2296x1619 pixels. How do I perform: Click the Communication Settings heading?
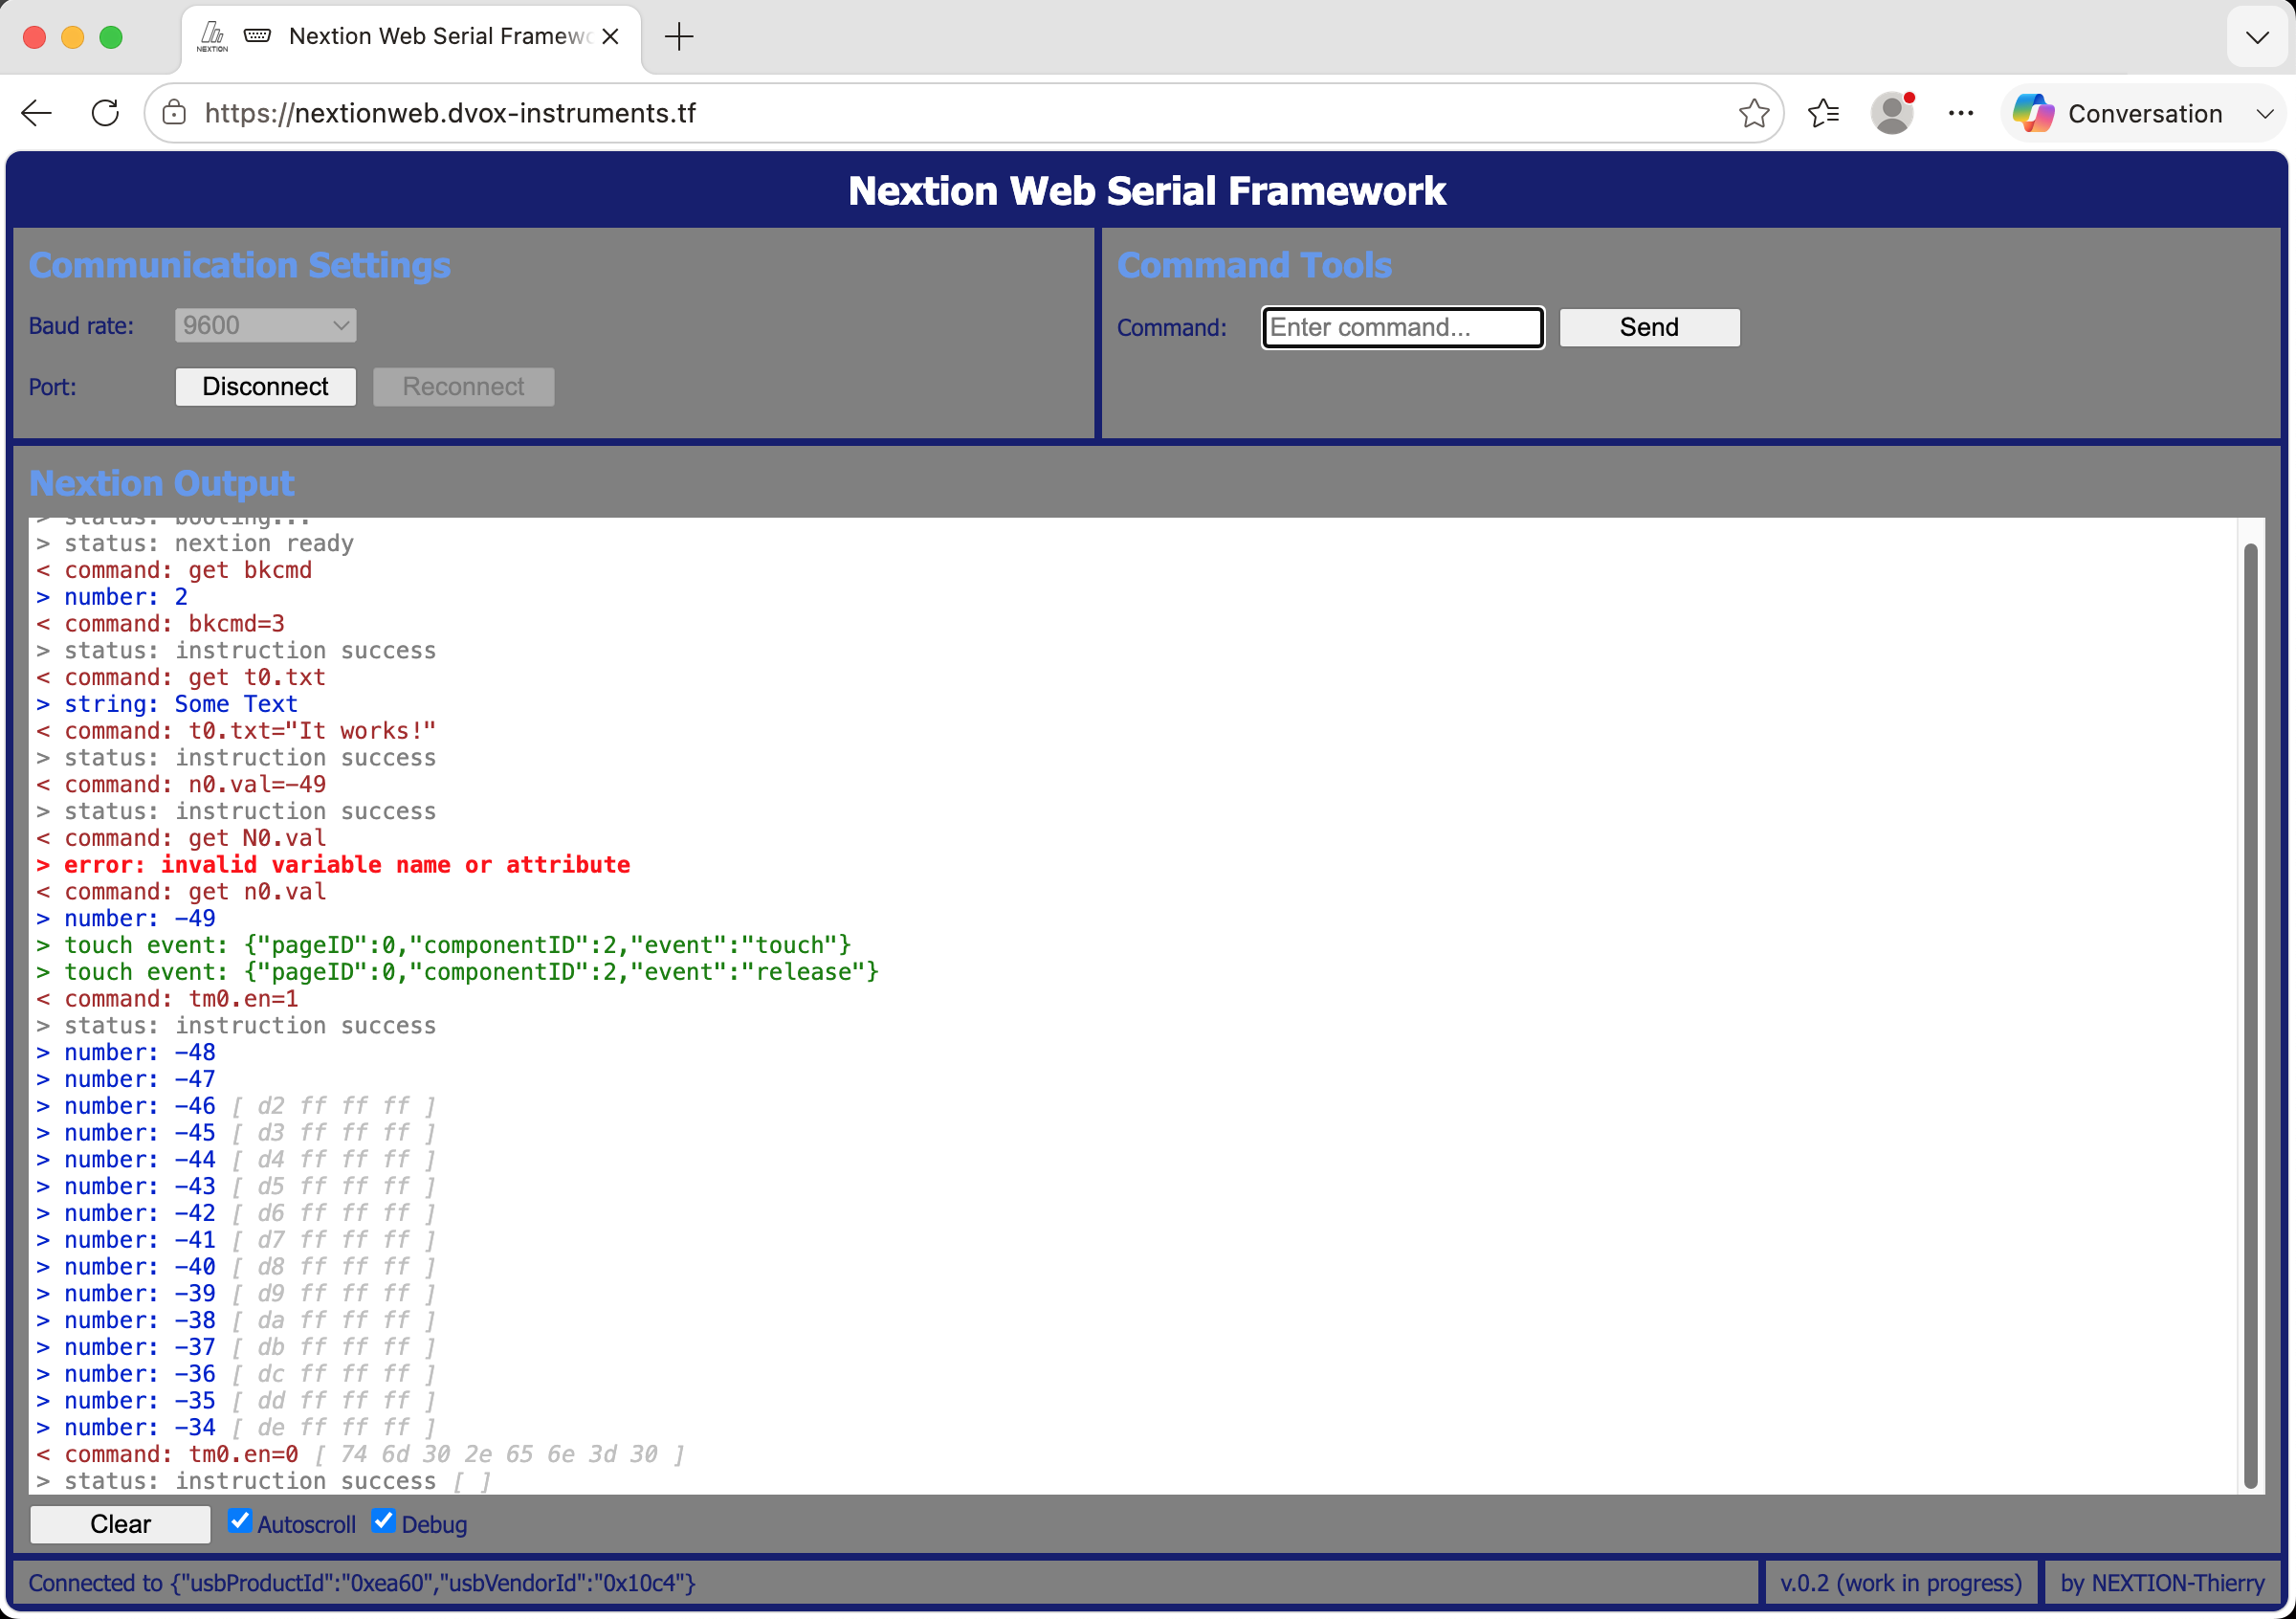(240, 265)
